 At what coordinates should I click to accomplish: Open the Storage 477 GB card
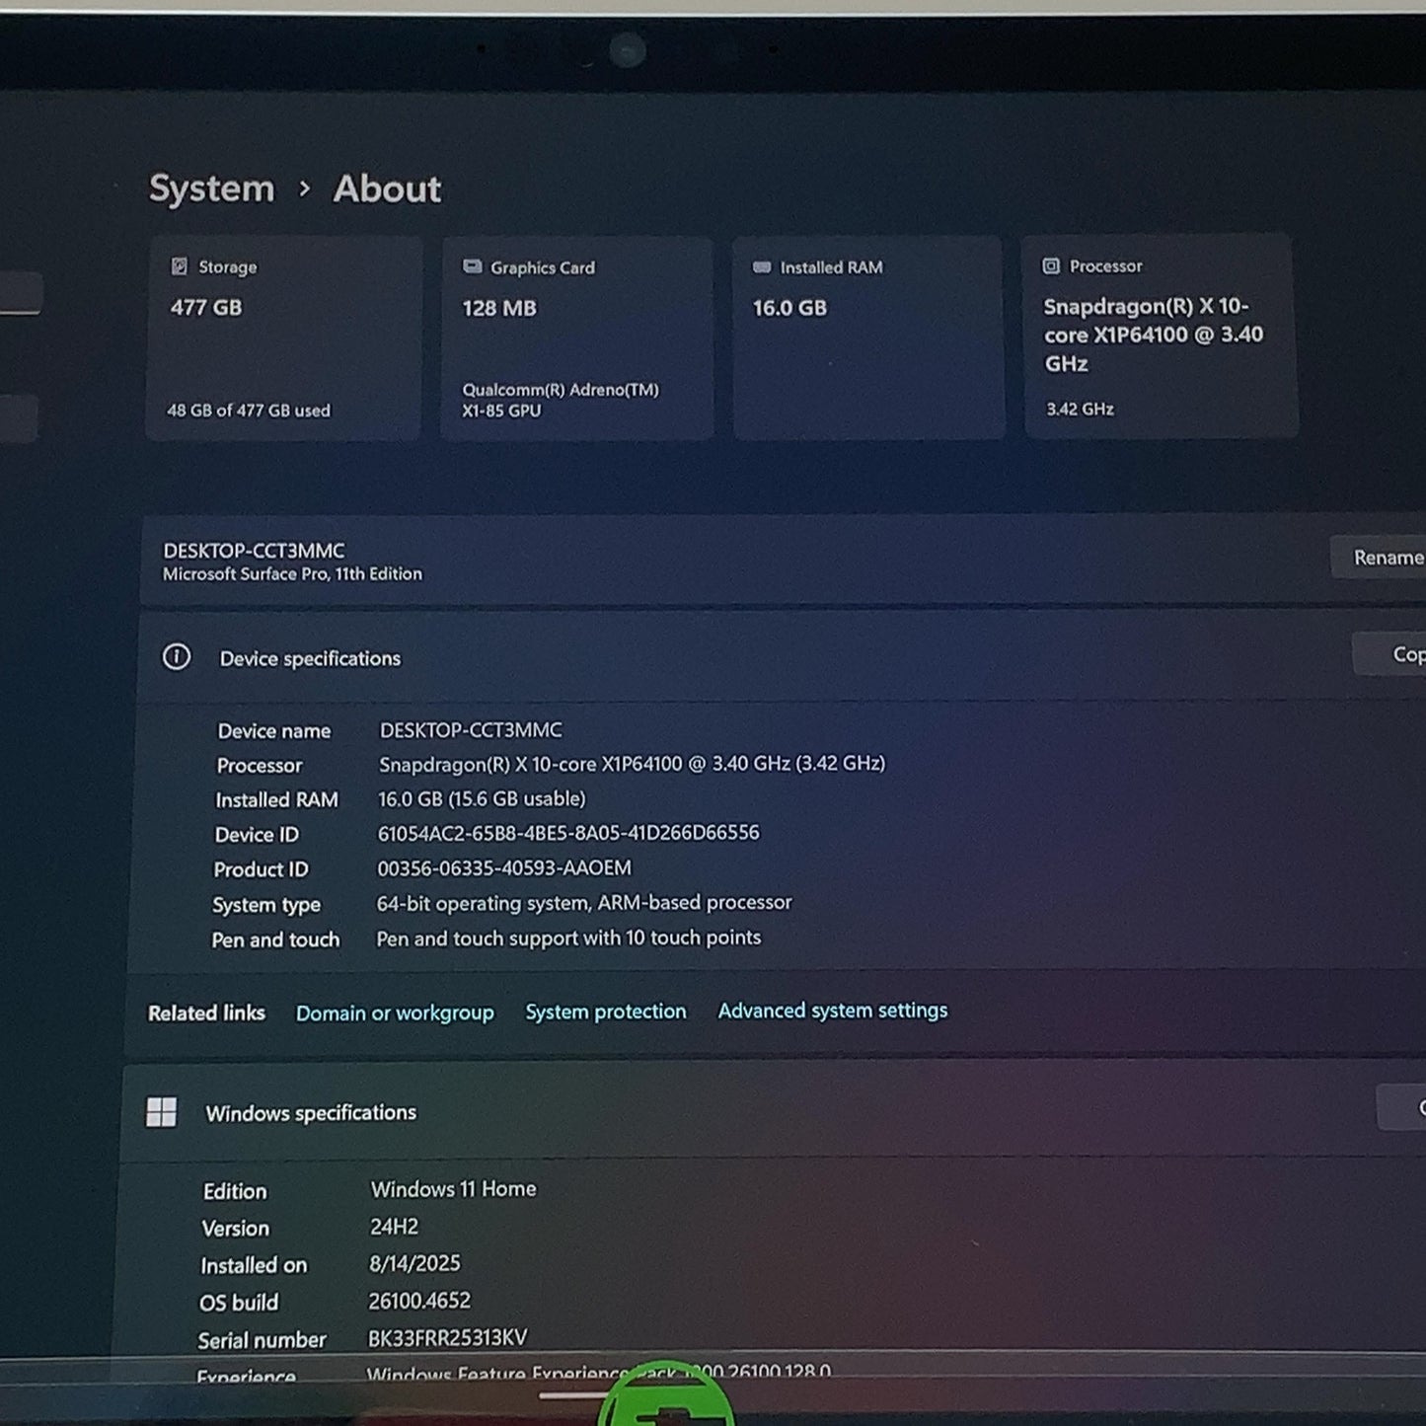coord(284,338)
